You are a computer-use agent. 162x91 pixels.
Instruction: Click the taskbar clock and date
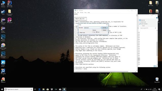point(154,89)
